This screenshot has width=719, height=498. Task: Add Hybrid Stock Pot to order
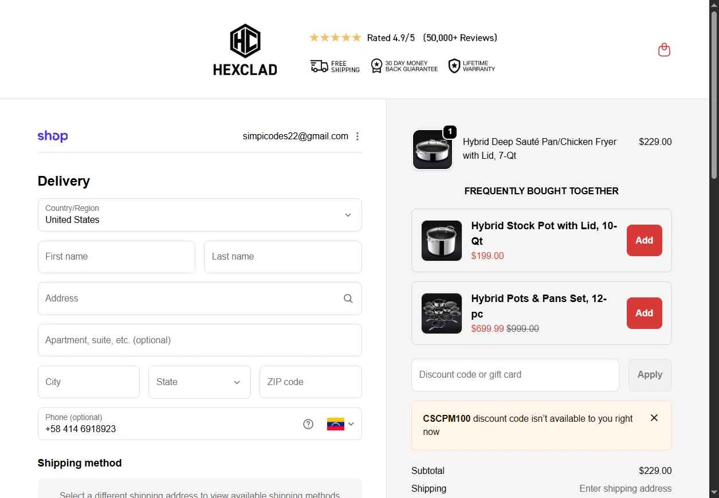pos(644,240)
